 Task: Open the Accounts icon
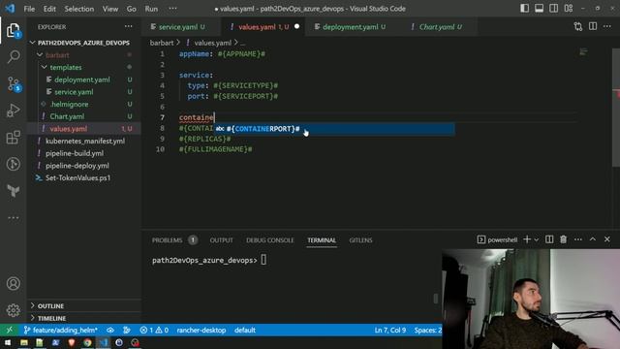[14, 283]
